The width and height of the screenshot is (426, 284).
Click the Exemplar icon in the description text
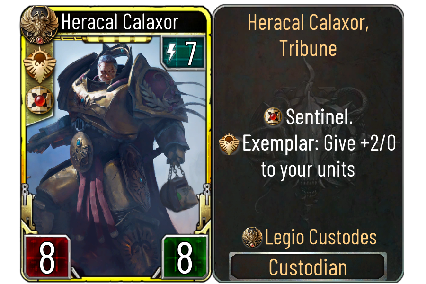point(229,144)
